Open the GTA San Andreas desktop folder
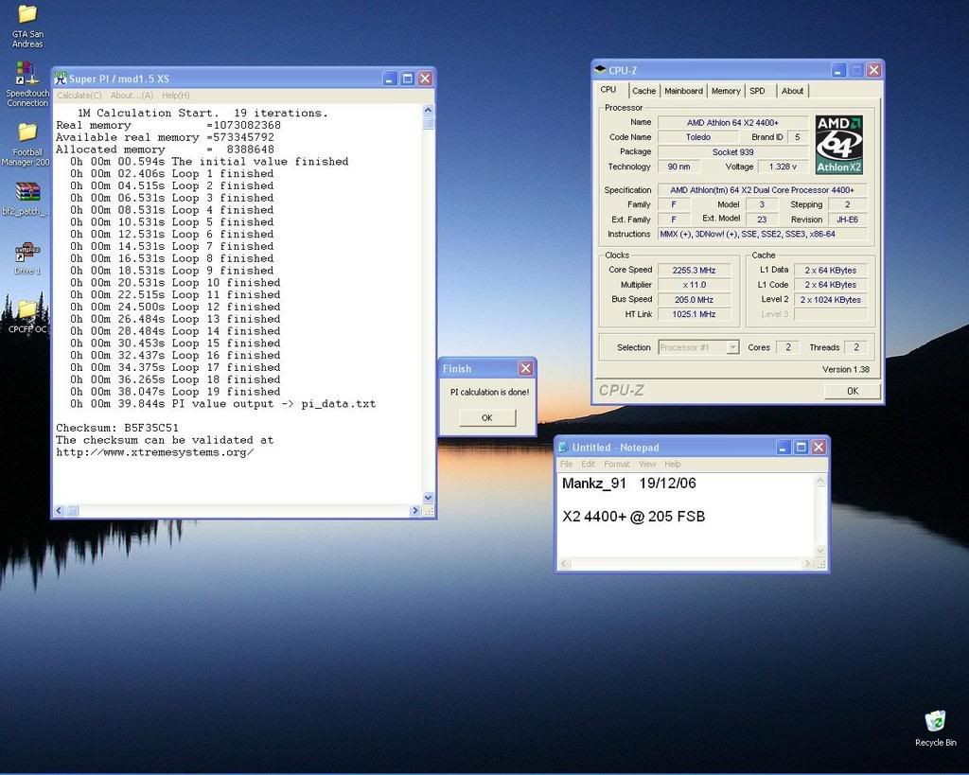Screen dimensions: 969x775 [27, 15]
